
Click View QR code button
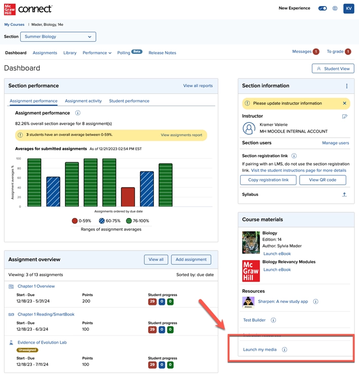point(322,180)
